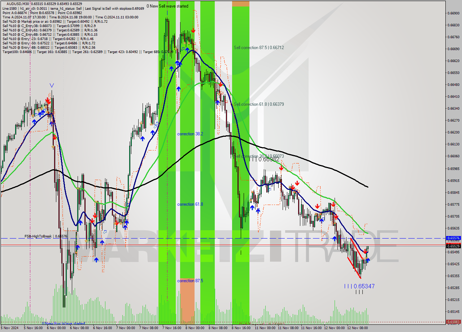Viewport: 462px width, 332px height.
Task: Click the 0.66900 price axis label
Action: coord(453,13)
